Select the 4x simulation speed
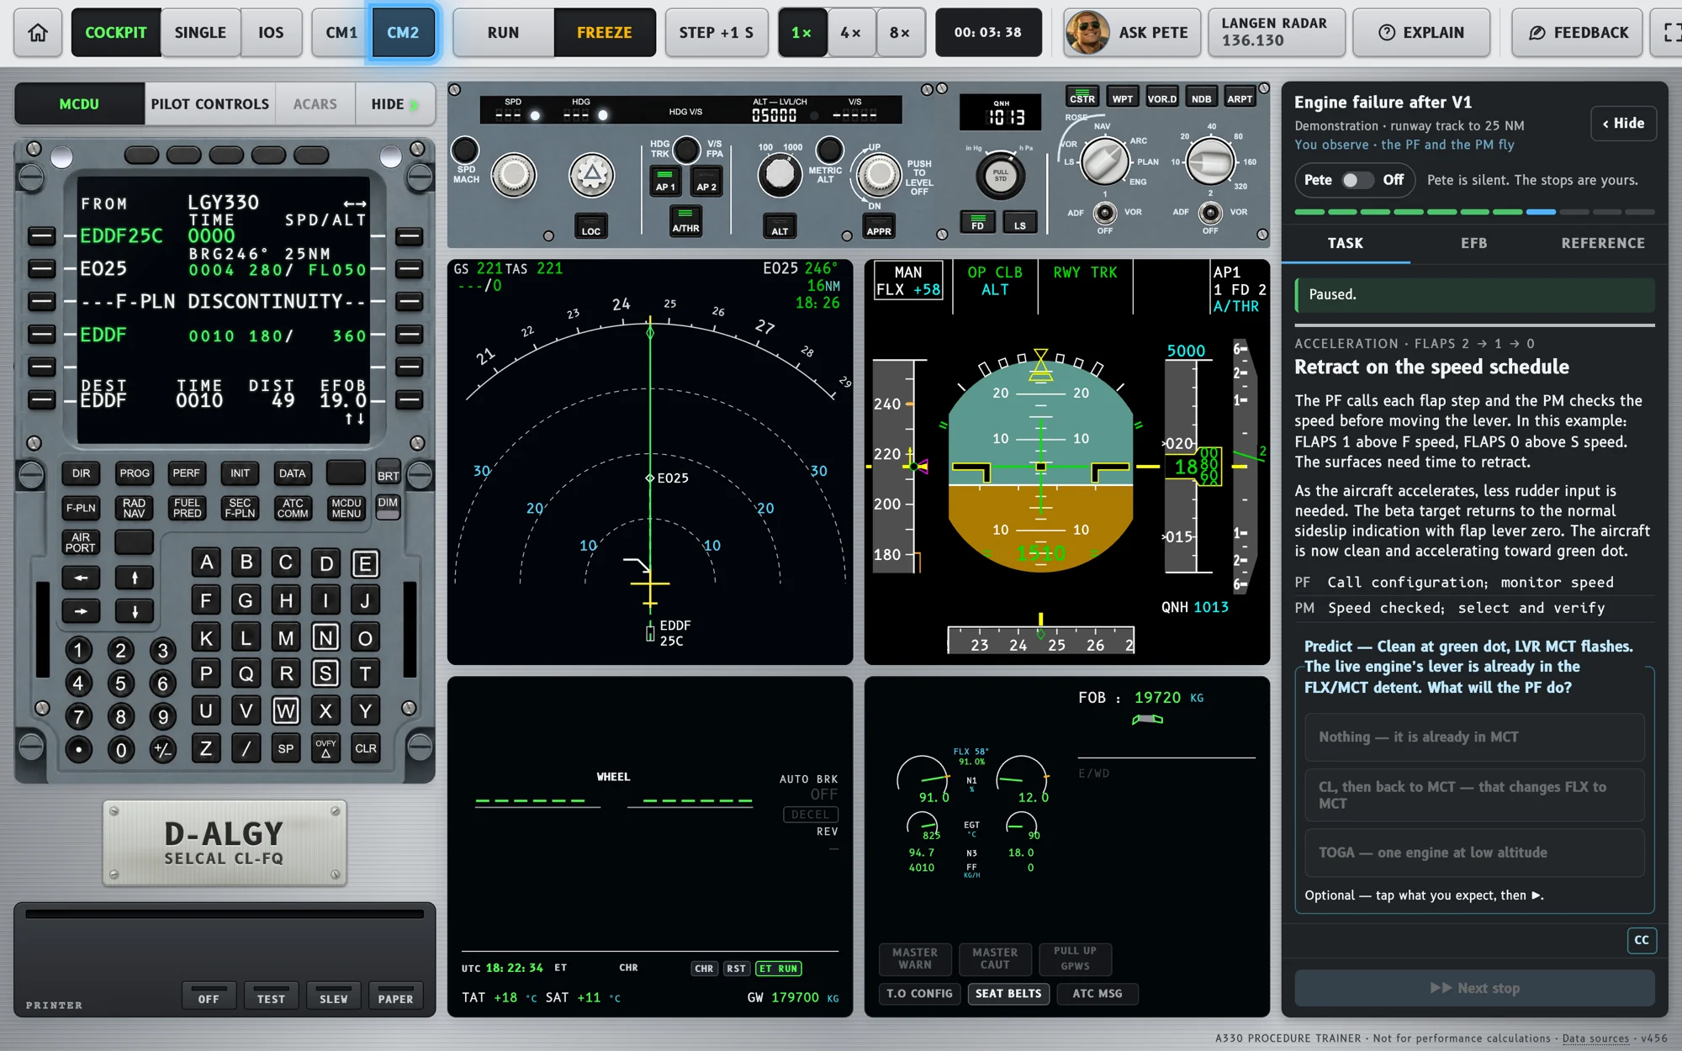The height and width of the screenshot is (1051, 1682). [851, 33]
